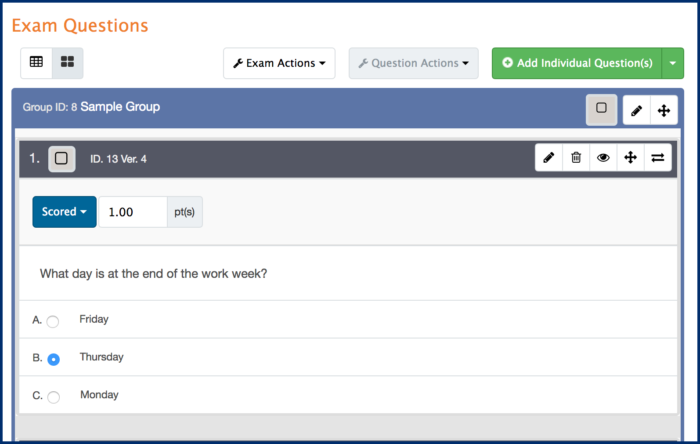
Task: Click the edit pencil icon for question 1
Action: pyautogui.click(x=548, y=157)
